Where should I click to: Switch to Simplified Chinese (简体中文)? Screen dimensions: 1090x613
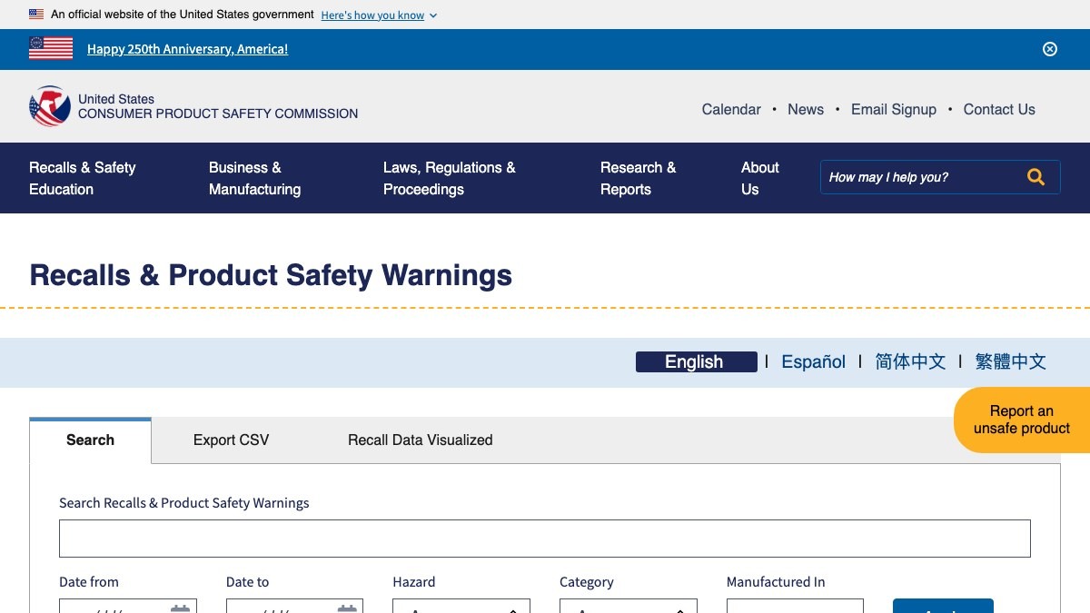coord(910,361)
